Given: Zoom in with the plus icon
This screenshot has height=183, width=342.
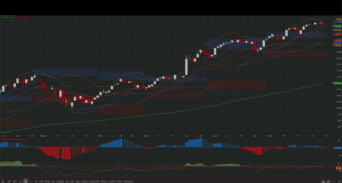Looking at the screenshot, I should coord(339,181).
